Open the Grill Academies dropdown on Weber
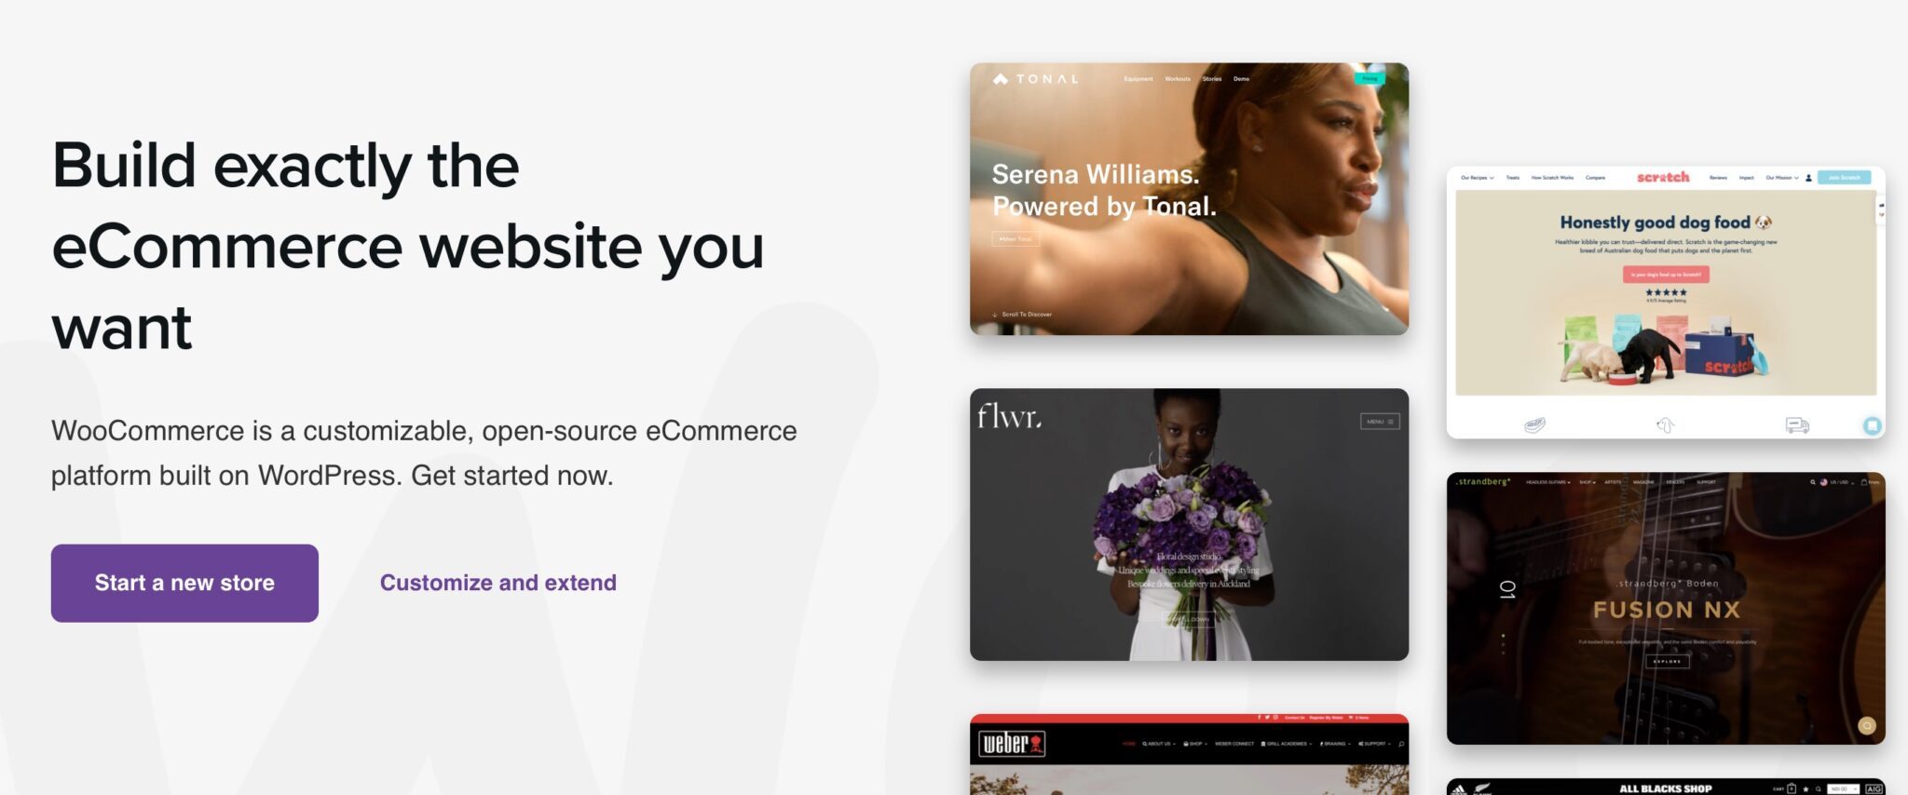 pyautogui.click(x=1286, y=744)
